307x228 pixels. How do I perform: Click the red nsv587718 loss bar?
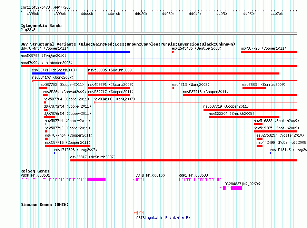pyautogui.click(x=240, y=95)
